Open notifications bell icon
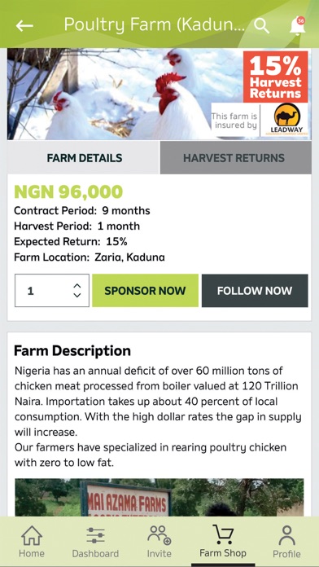Image resolution: width=319 pixels, height=567 pixels. (x=297, y=26)
